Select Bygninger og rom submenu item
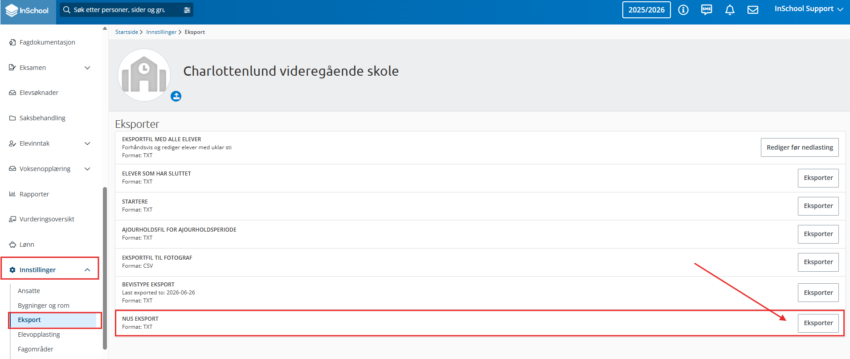 pyautogui.click(x=44, y=306)
